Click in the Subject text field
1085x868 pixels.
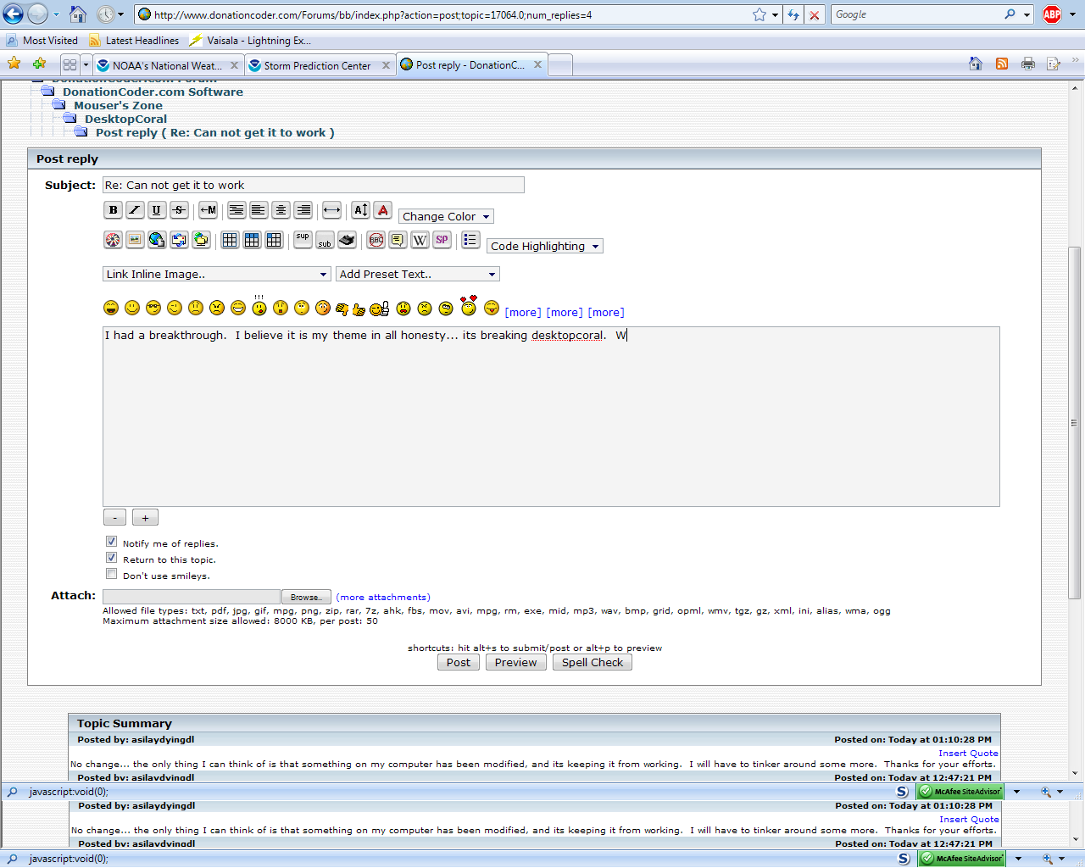coord(313,186)
